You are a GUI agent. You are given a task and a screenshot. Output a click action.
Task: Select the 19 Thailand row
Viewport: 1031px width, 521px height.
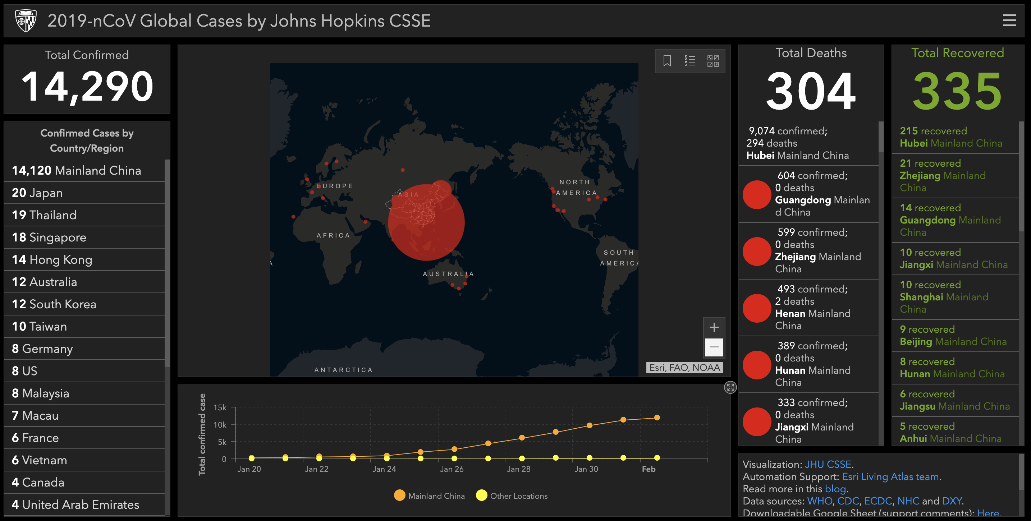pos(84,215)
